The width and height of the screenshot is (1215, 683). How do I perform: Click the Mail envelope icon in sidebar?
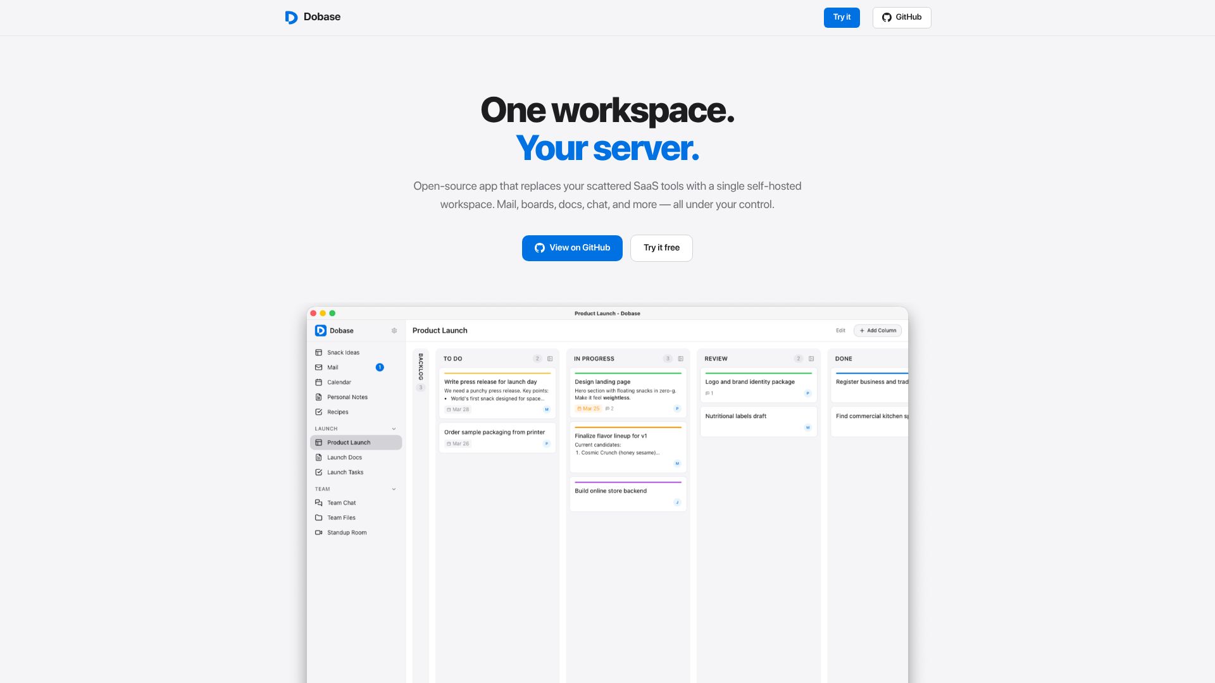(319, 367)
